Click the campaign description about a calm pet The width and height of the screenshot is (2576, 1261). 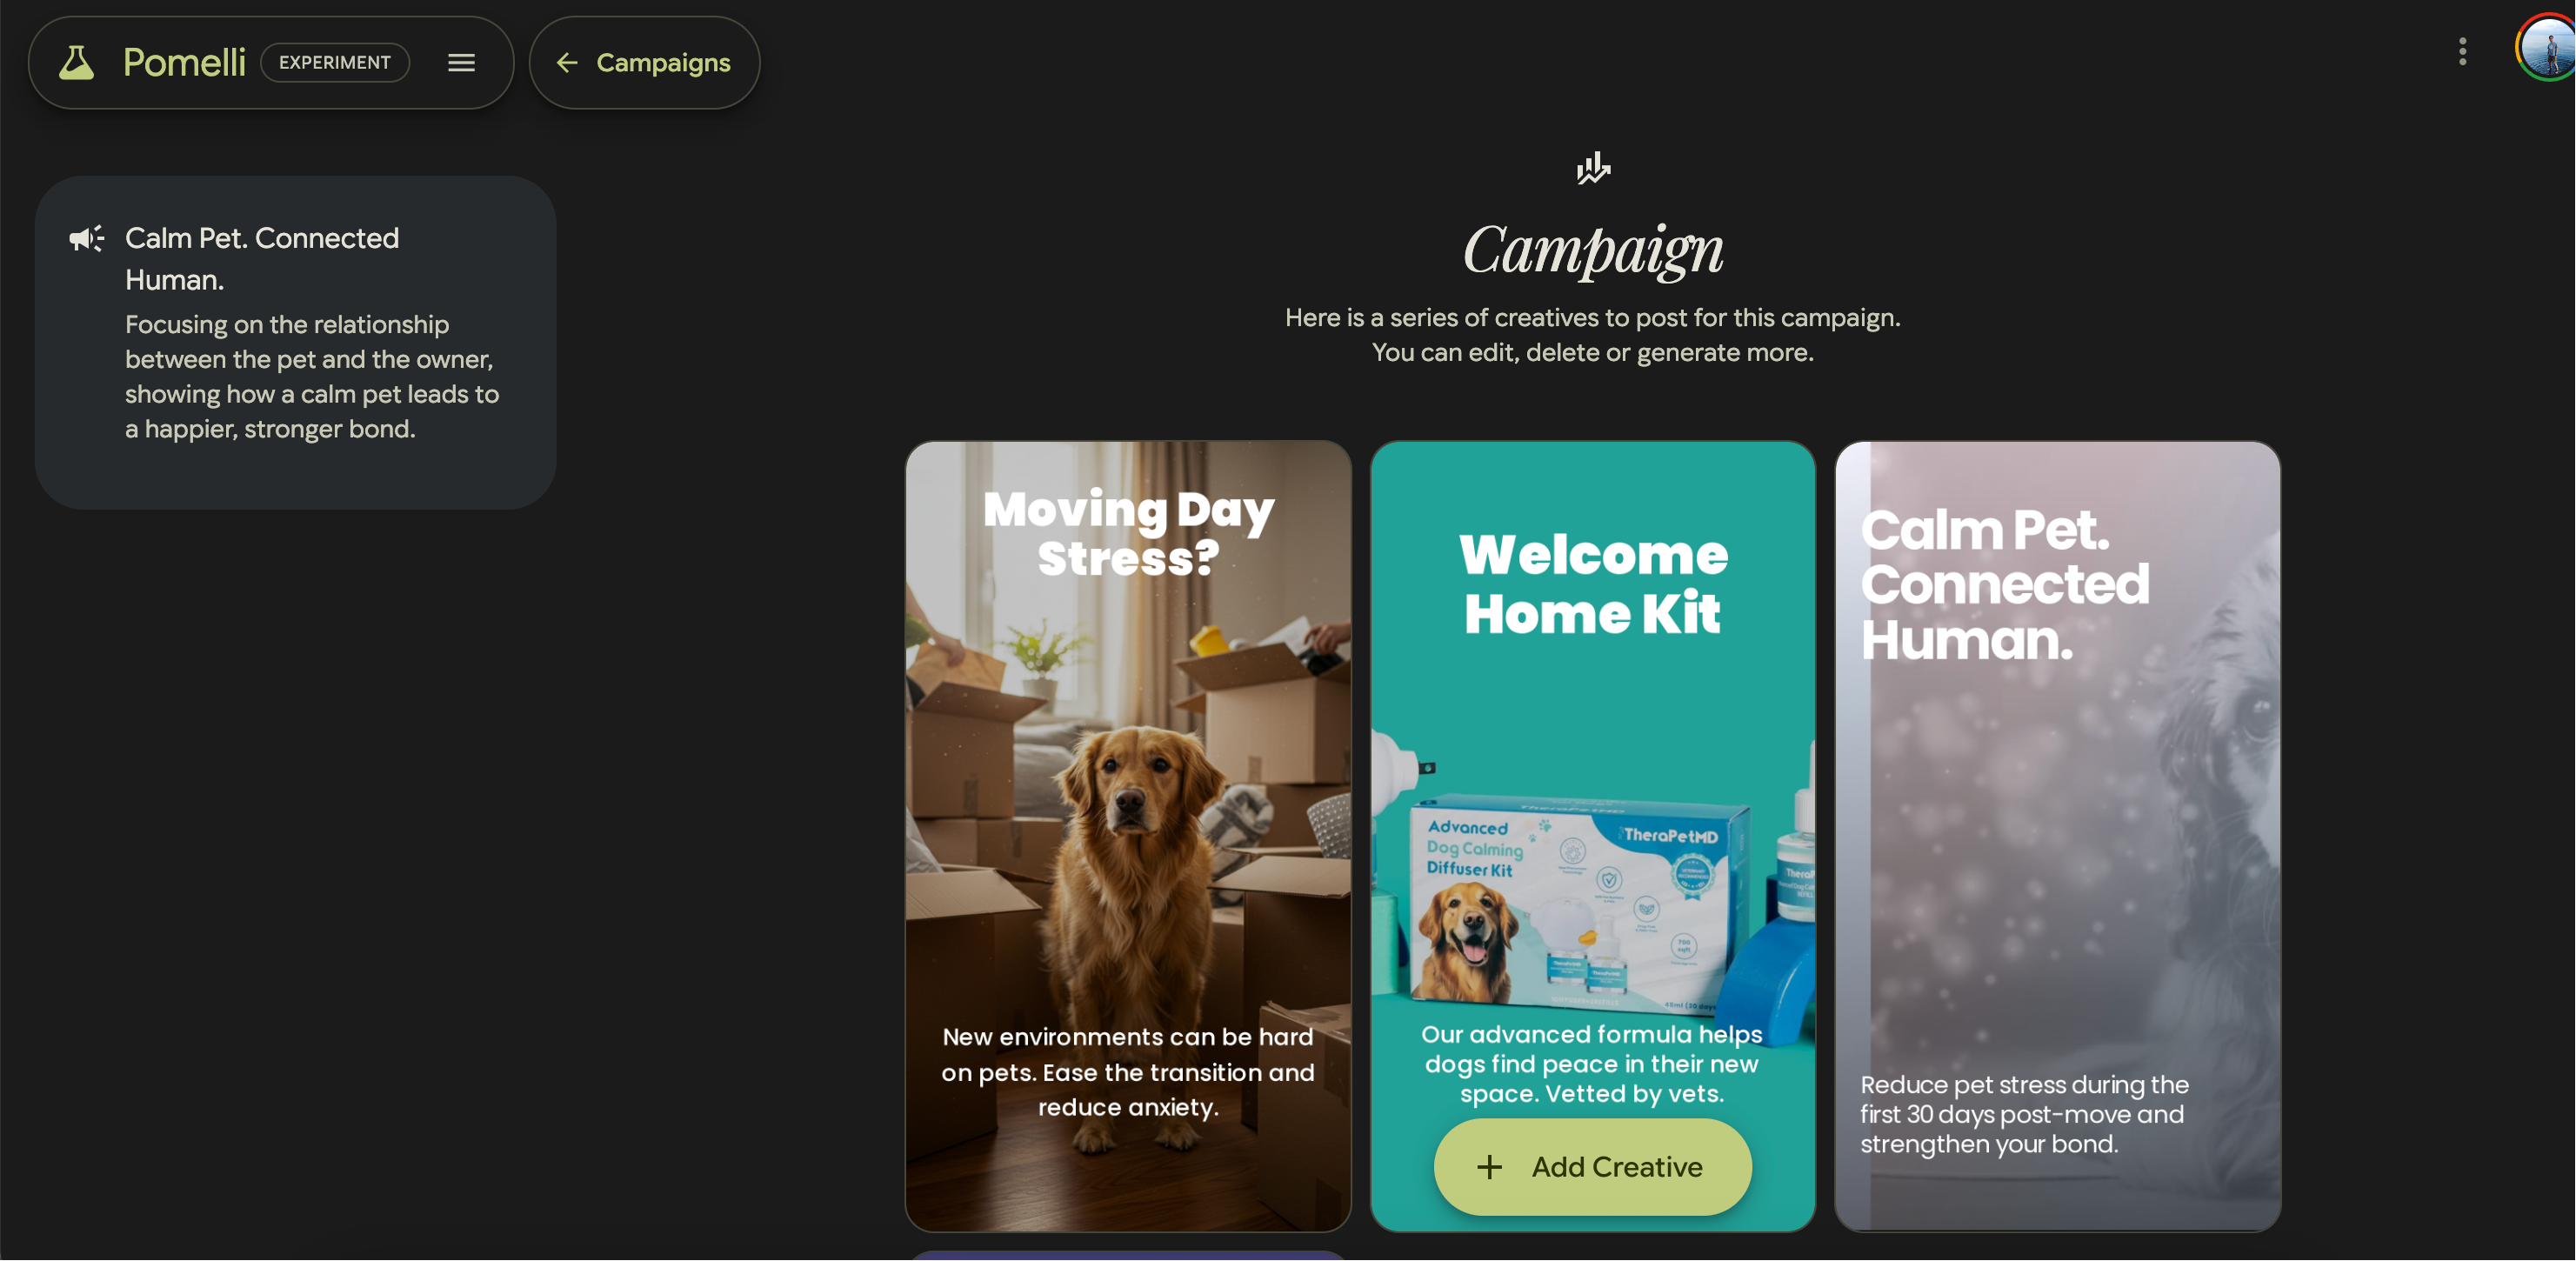pyautogui.click(x=312, y=377)
